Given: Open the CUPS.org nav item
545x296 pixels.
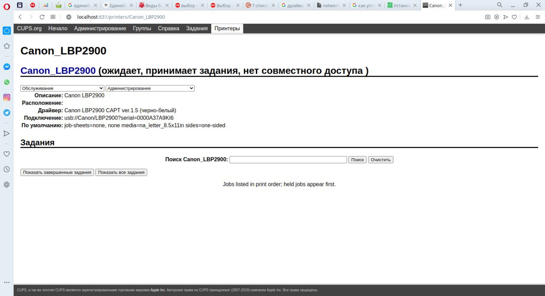Looking at the screenshot, I should pos(29,28).
